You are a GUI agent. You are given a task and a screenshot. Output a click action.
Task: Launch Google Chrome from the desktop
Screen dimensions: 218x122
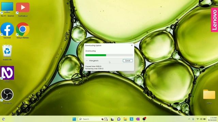tap(23, 30)
